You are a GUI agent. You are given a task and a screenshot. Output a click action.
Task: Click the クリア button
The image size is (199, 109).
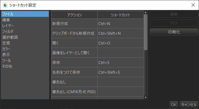[174, 23]
